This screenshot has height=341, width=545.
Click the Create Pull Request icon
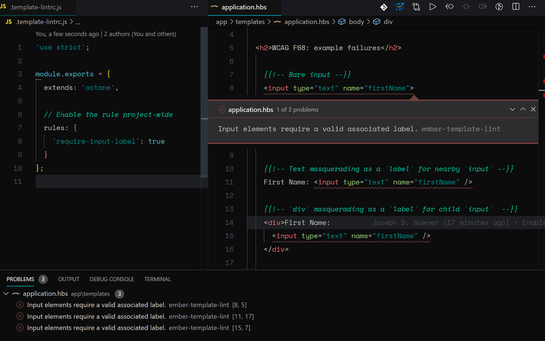[415, 7]
